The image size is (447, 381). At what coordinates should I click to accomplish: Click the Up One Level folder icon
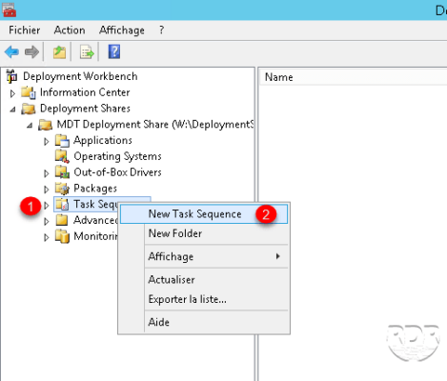(59, 52)
